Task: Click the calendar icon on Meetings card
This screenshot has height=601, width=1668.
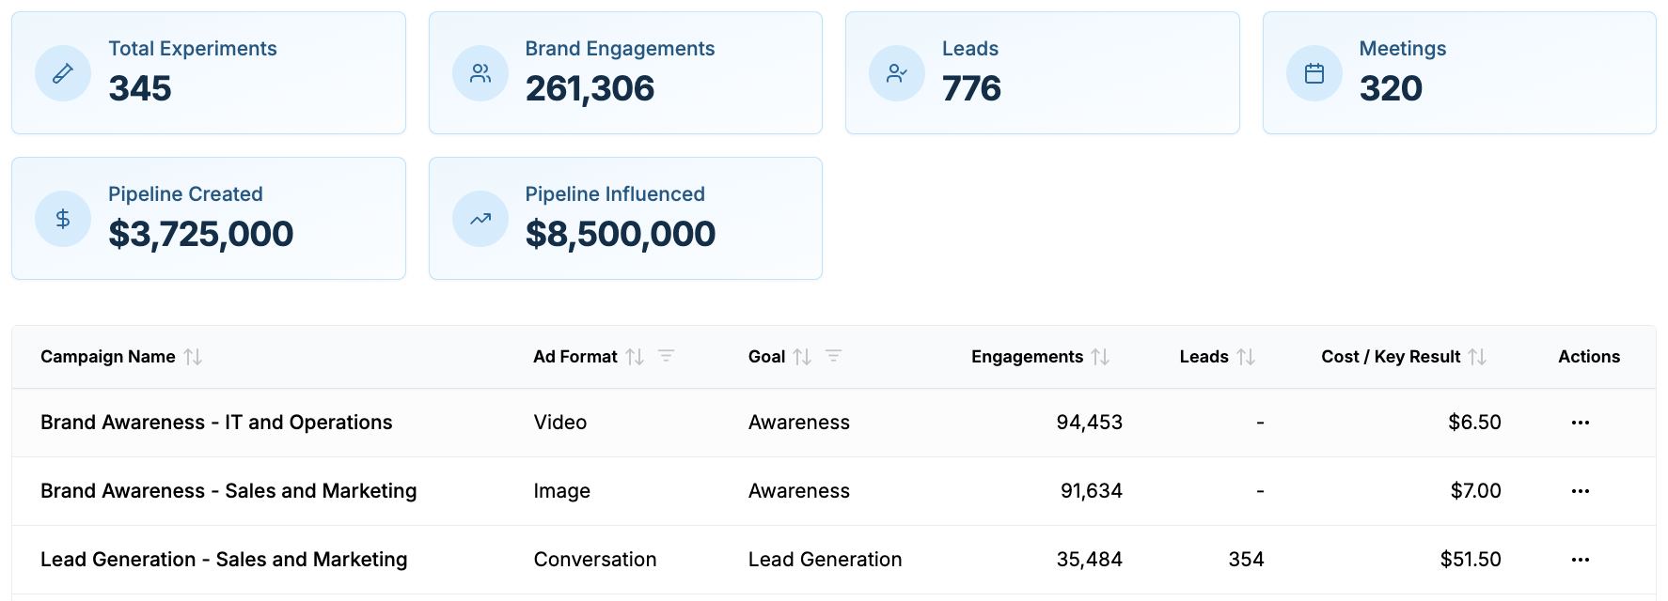Action: point(1314,73)
